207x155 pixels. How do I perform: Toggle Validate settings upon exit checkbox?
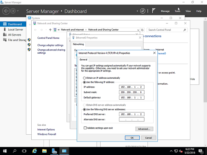85,128
